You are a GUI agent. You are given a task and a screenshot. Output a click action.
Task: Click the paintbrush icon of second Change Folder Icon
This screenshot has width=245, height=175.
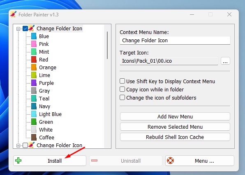click(x=31, y=145)
